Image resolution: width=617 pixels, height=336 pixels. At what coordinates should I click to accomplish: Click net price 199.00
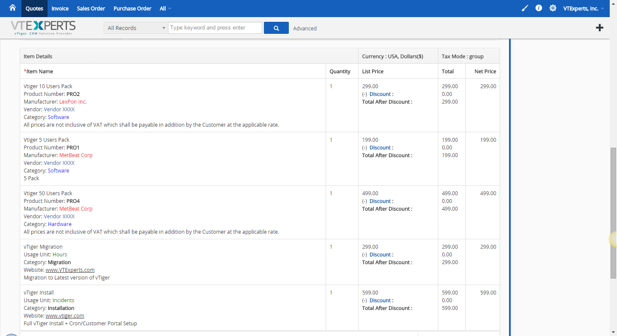point(488,140)
